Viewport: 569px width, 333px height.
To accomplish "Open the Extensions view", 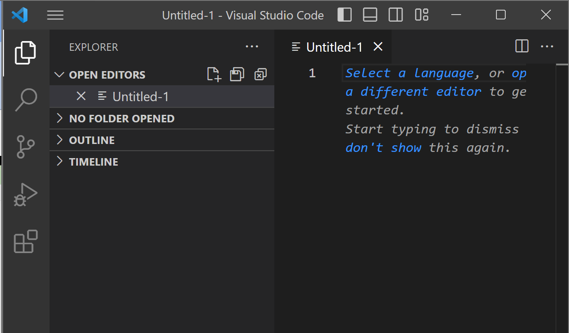I will [26, 241].
